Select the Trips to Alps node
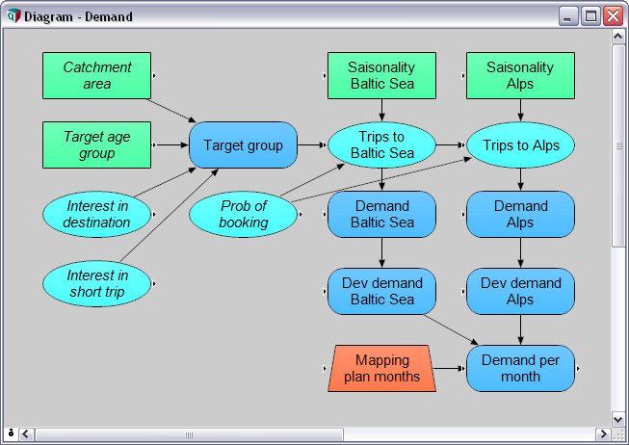The height and width of the screenshot is (445, 629). (520, 145)
